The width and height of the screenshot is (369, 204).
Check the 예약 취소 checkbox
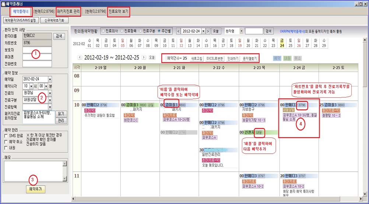pyautogui.click(x=6, y=142)
